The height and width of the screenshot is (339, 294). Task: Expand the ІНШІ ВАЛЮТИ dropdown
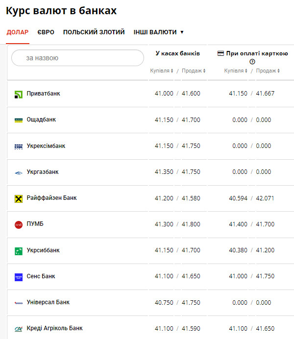pyautogui.click(x=158, y=32)
